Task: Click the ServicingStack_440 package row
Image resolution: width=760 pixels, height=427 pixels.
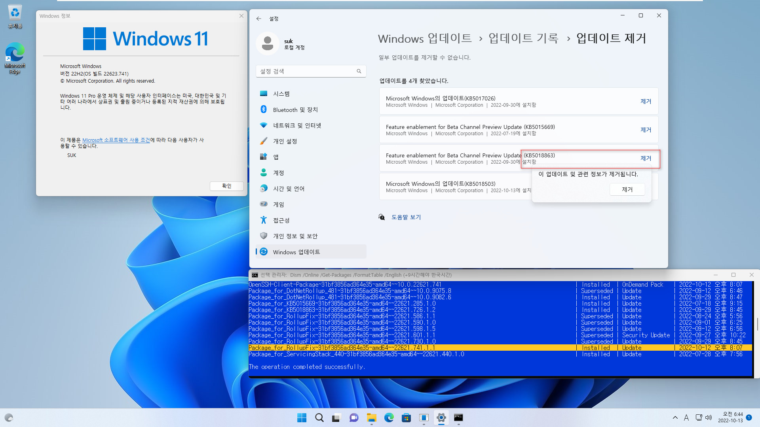Action: (500, 354)
